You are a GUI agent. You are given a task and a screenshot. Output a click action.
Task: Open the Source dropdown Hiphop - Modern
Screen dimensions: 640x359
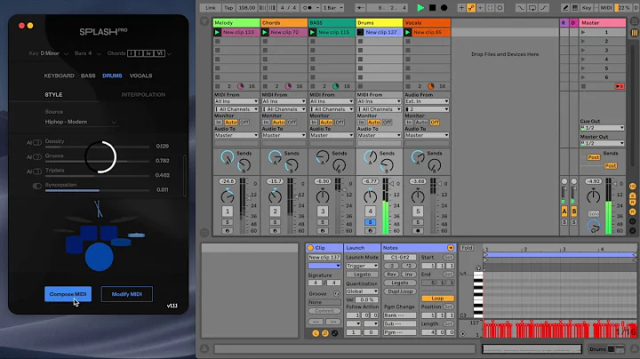[80, 122]
